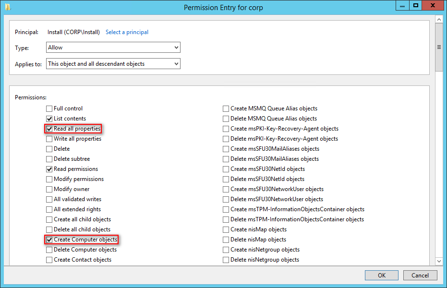Close the Permission Entry dialog

(x=433, y=6)
